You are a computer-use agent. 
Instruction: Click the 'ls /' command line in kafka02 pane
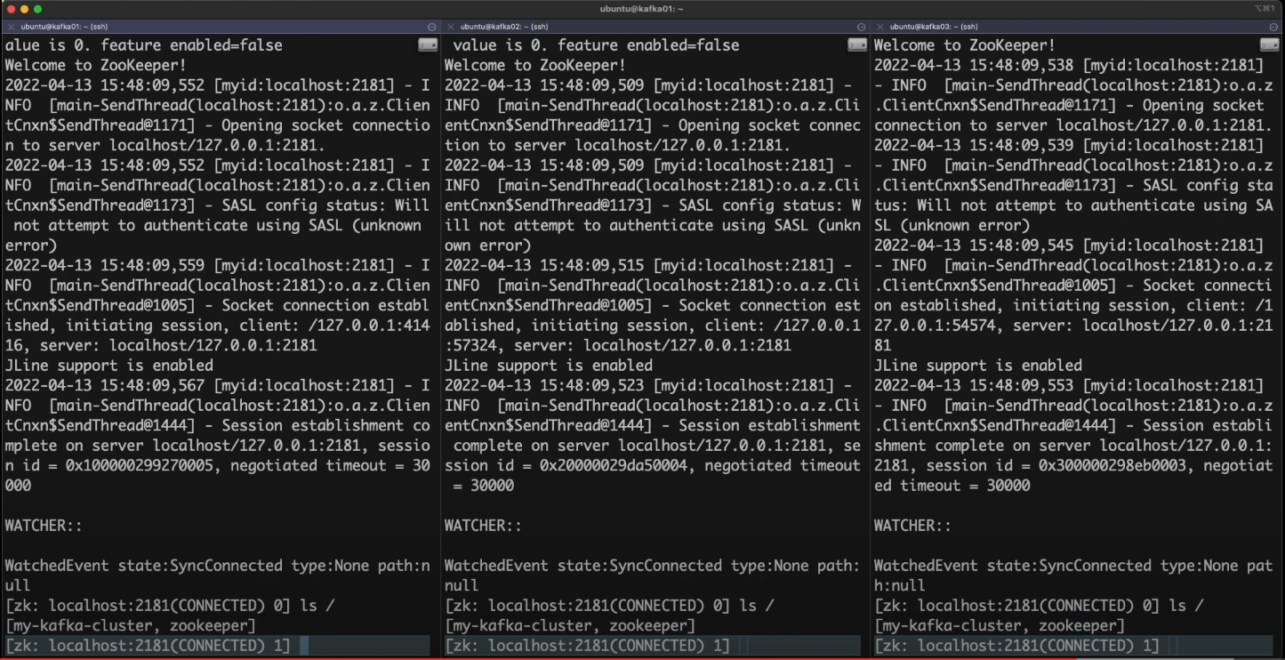pyautogui.click(x=609, y=606)
